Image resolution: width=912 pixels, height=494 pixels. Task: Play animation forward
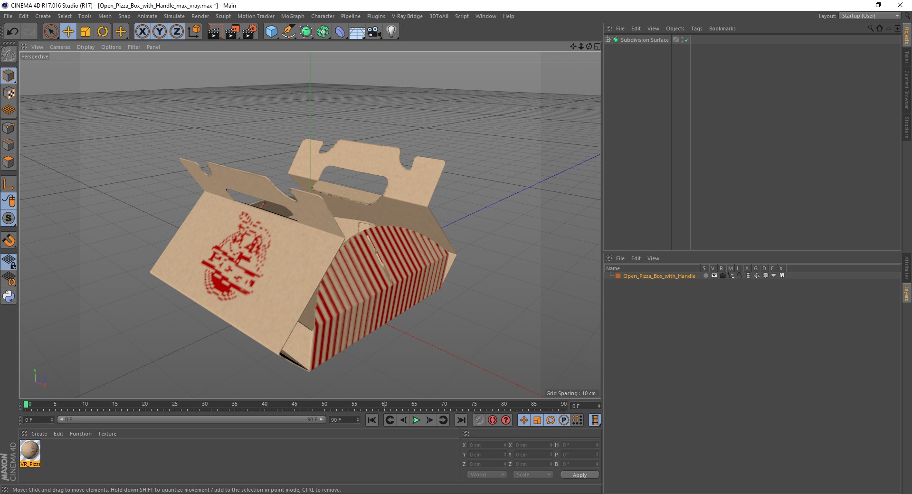point(416,420)
